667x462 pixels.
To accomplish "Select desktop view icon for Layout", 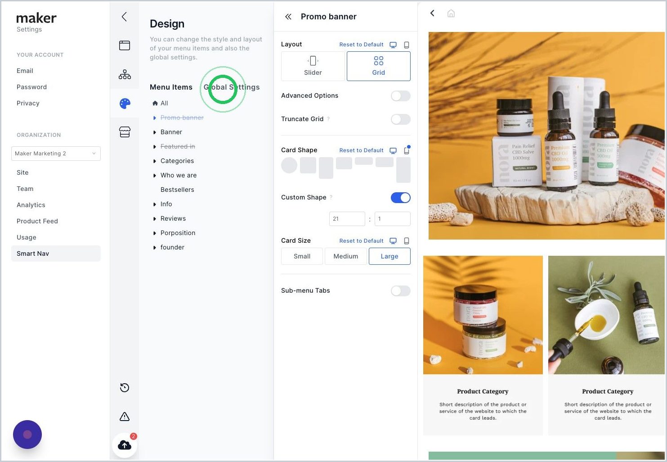I will (x=393, y=45).
